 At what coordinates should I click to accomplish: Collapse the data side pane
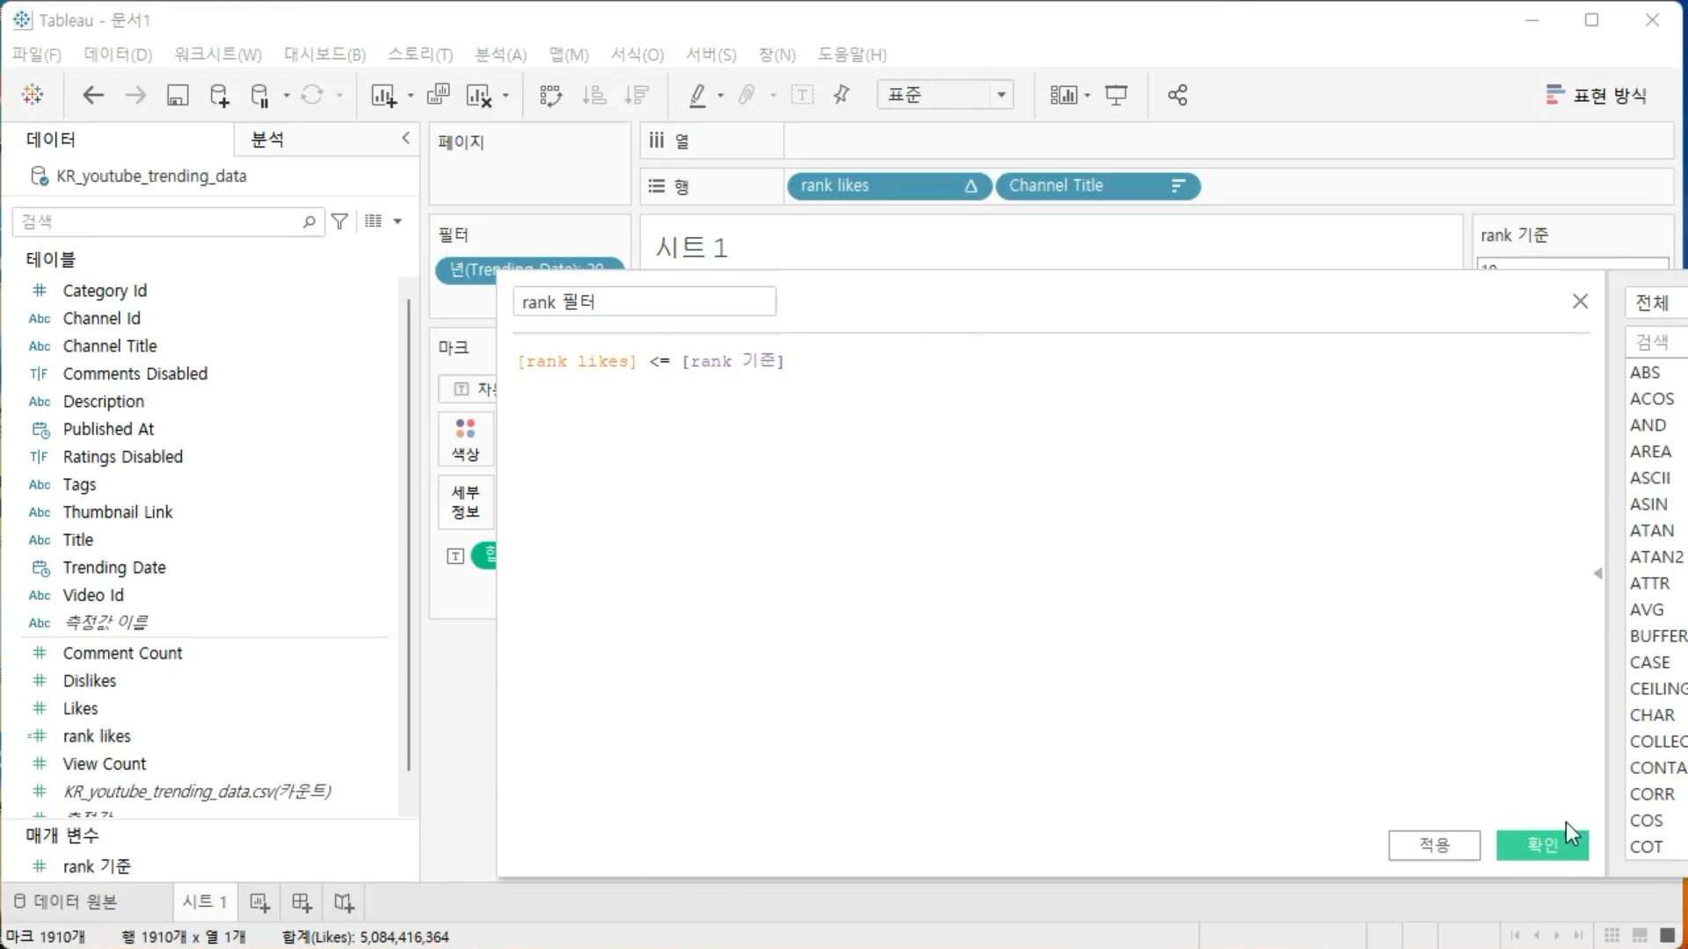tap(405, 138)
